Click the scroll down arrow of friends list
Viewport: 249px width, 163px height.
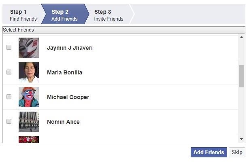241,139
